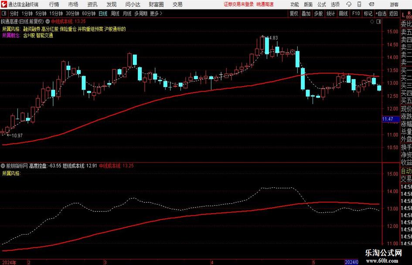
Task: Switch to the 5分钟 period tab
Action: pyautogui.click(x=41, y=13)
